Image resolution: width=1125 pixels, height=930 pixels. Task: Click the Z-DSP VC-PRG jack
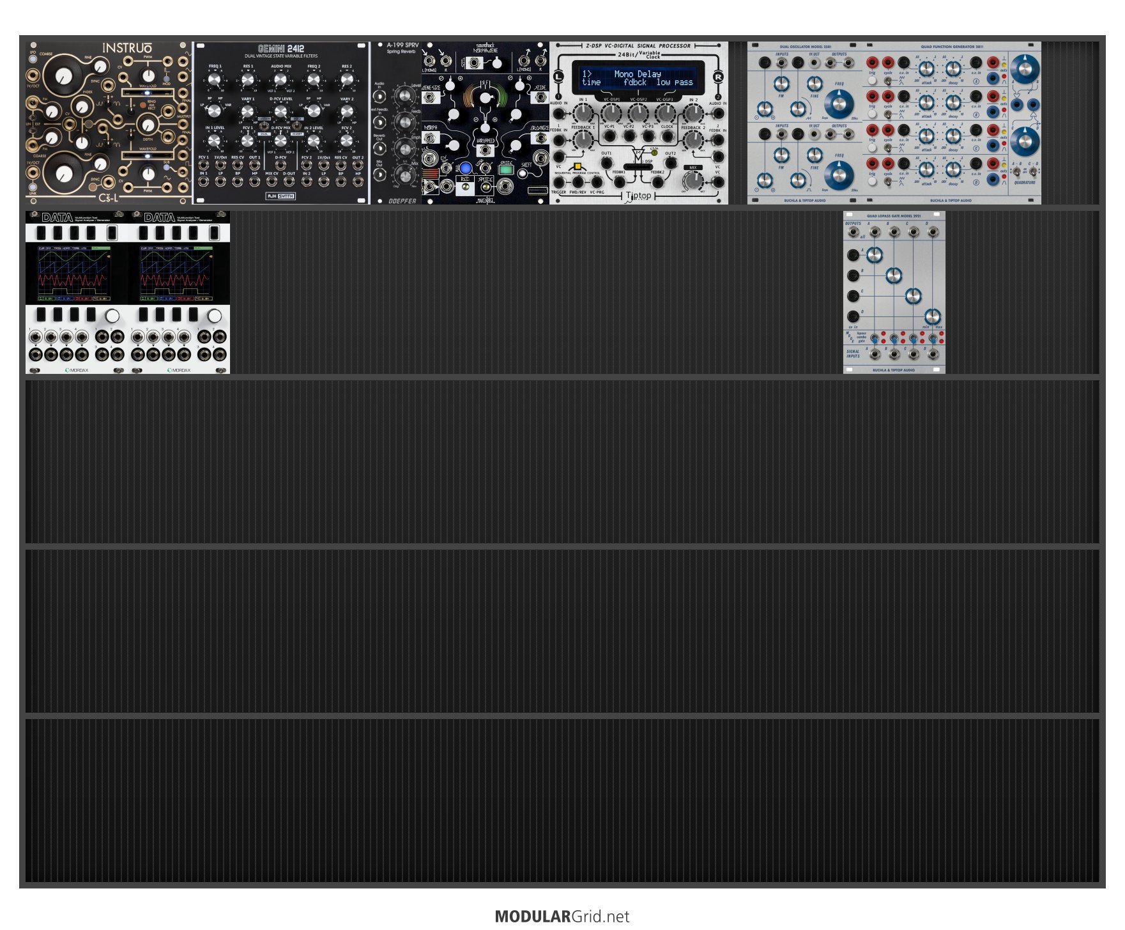[597, 183]
